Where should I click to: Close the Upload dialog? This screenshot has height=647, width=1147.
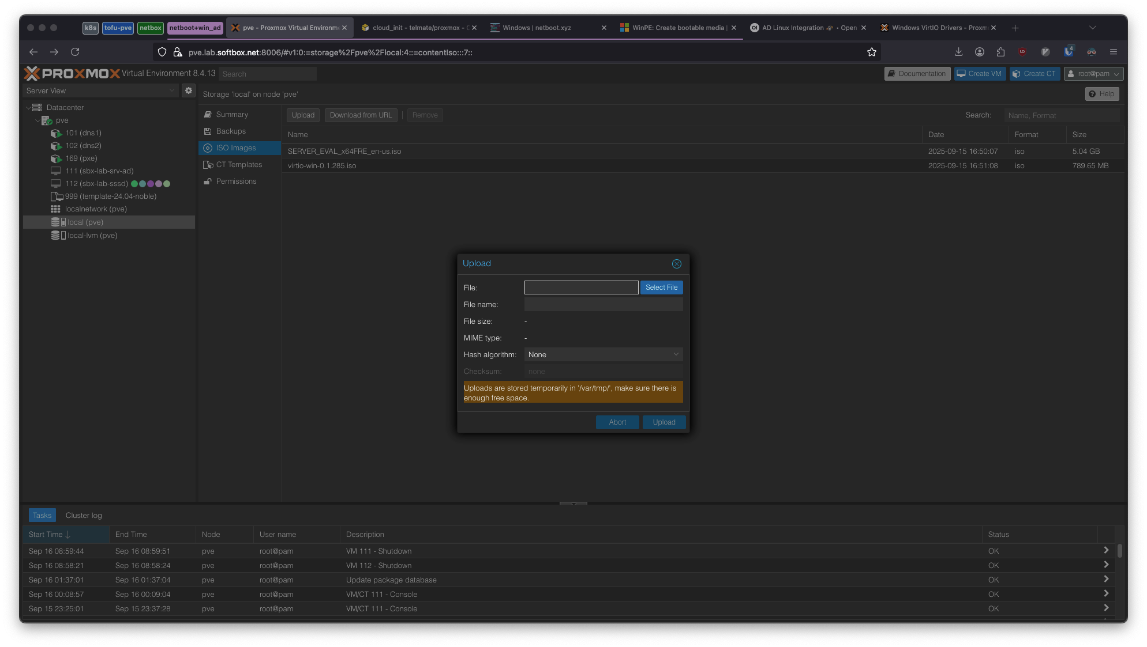click(x=676, y=263)
